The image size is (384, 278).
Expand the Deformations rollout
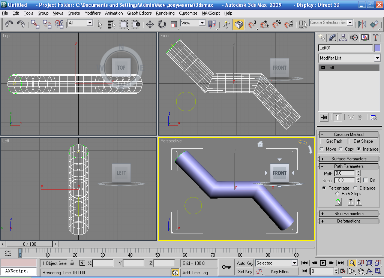[x=349, y=221]
